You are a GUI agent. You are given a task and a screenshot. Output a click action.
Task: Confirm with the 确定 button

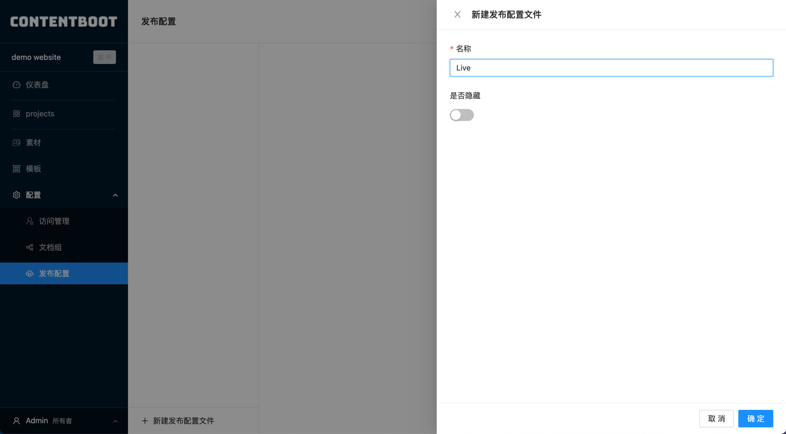755,419
